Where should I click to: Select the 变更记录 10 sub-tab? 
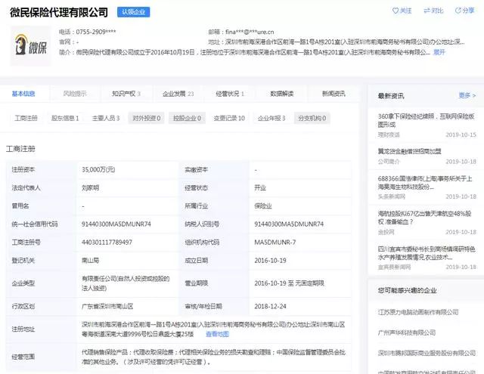point(229,118)
